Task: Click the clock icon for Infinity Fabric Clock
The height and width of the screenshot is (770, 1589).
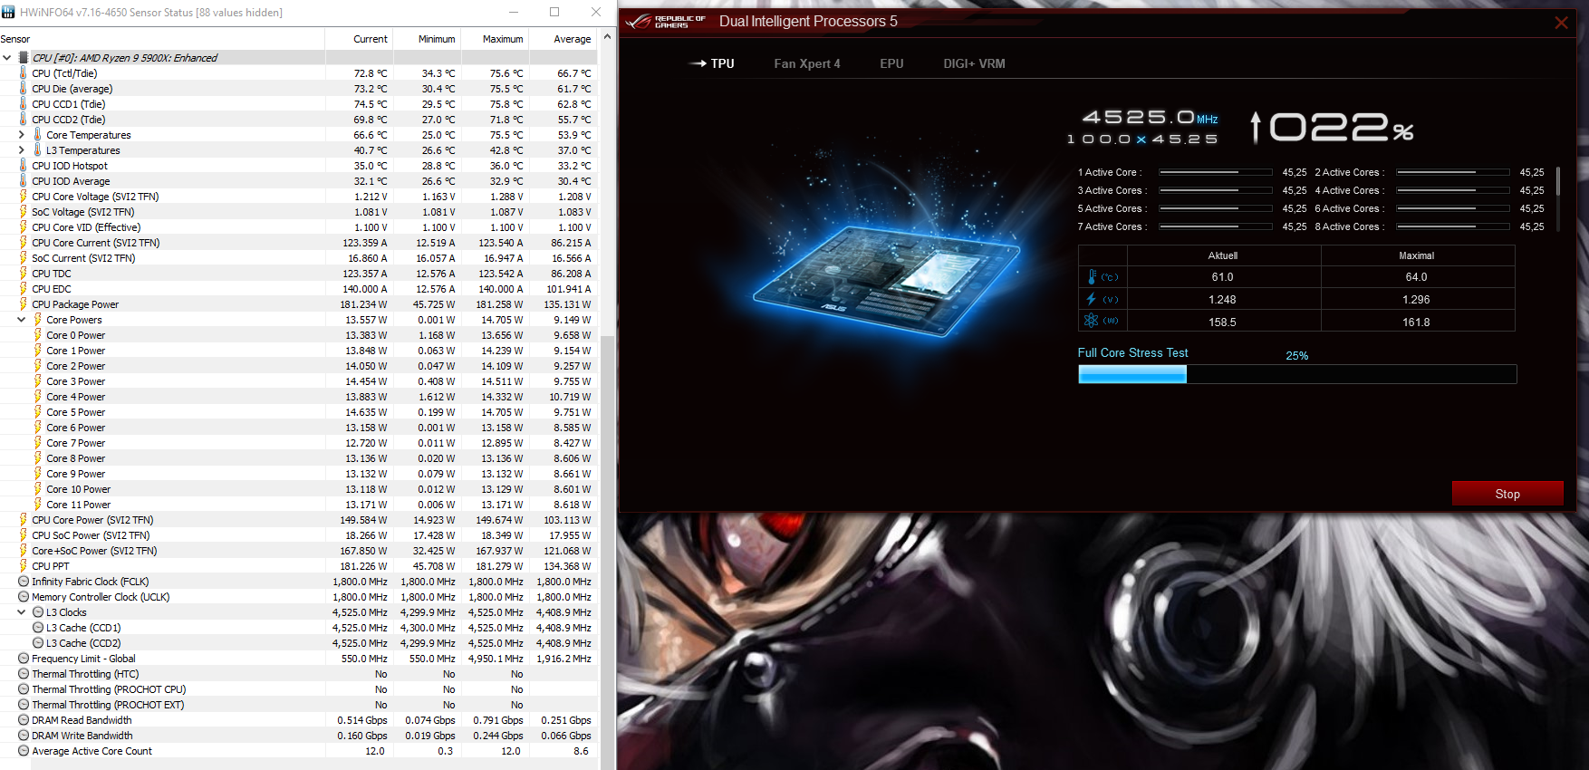Action: click(x=24, y=581)
